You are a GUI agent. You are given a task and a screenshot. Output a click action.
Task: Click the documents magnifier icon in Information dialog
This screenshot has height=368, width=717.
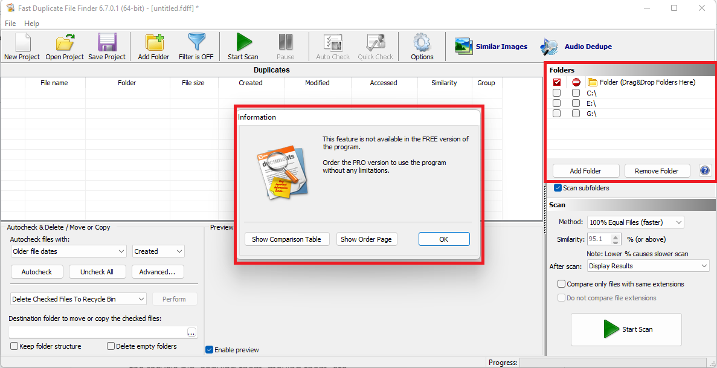[281, 172]
